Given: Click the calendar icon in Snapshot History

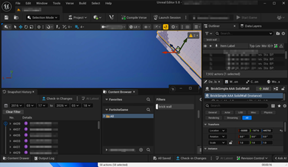Looking at the screenshot, I should pyautogui.click(x=6, y=106).
